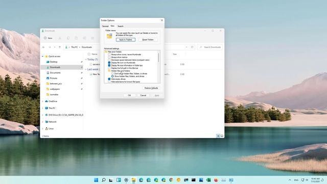The image size is (327, 184).
Task: Click the Reset Folders button
Action: (148, 40)
